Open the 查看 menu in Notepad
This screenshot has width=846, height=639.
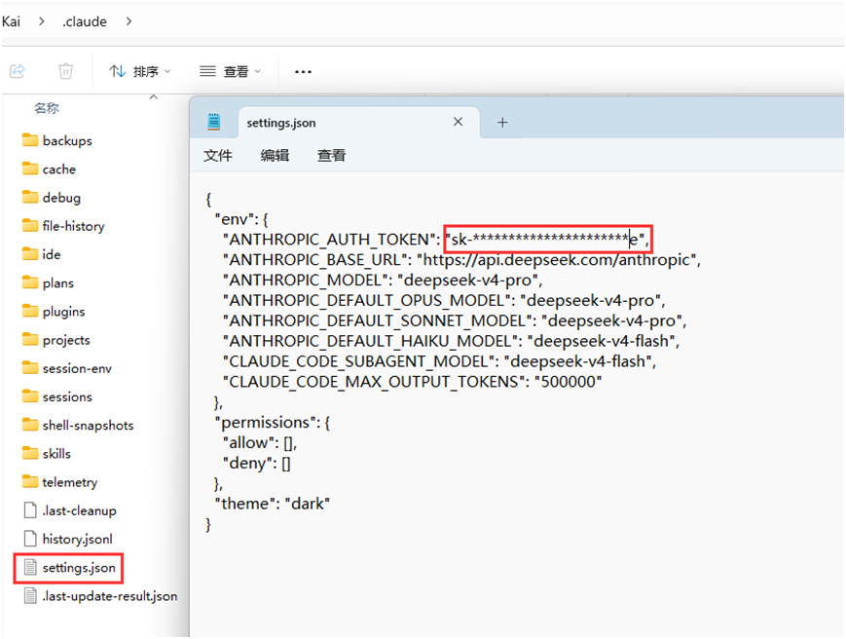[331, 156]
